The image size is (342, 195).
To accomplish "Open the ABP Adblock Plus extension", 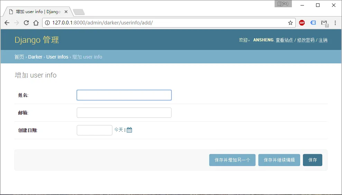I will click(x=302, y=23).
